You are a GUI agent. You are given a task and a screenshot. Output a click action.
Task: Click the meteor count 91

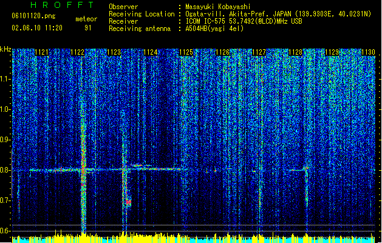point(88,28)
